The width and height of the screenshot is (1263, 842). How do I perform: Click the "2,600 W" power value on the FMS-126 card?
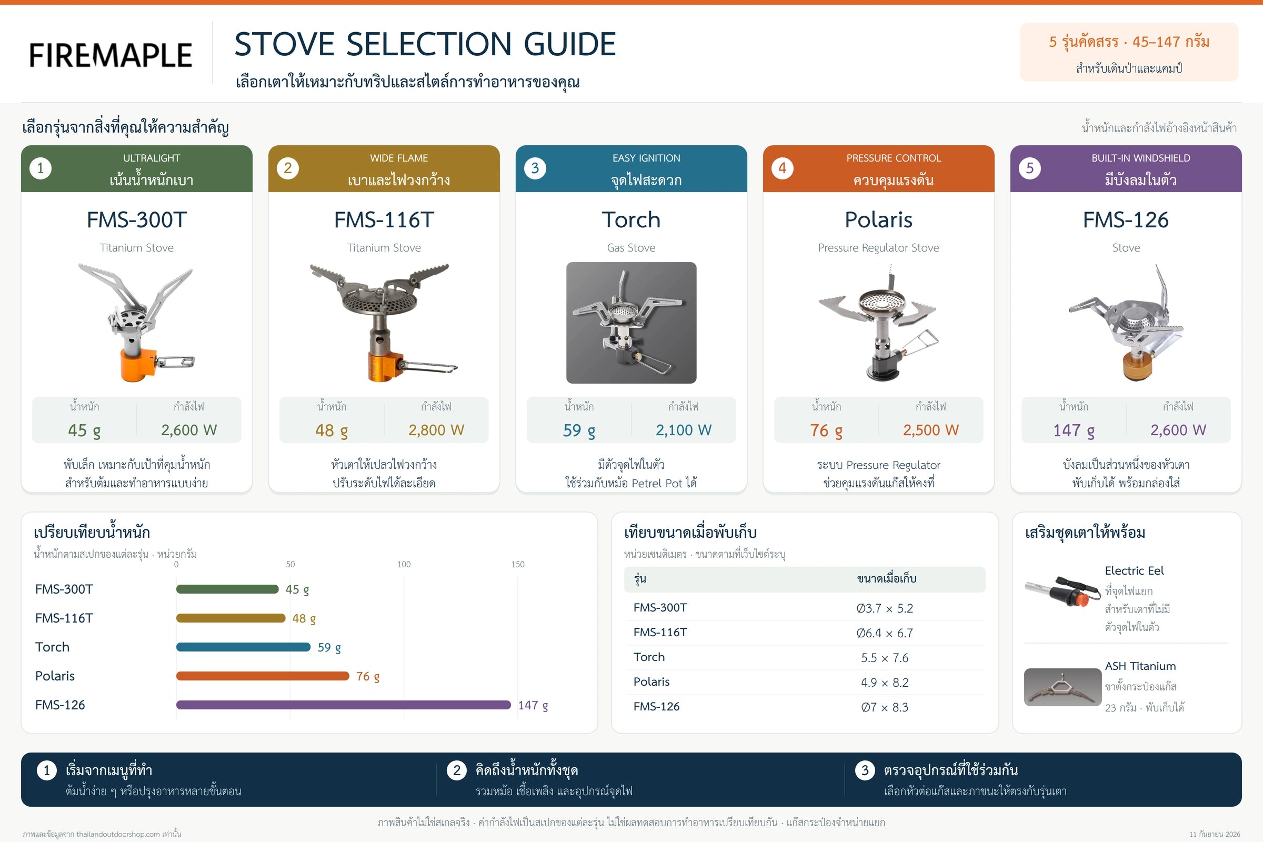pyautogui.click(x=1178, y=430)
